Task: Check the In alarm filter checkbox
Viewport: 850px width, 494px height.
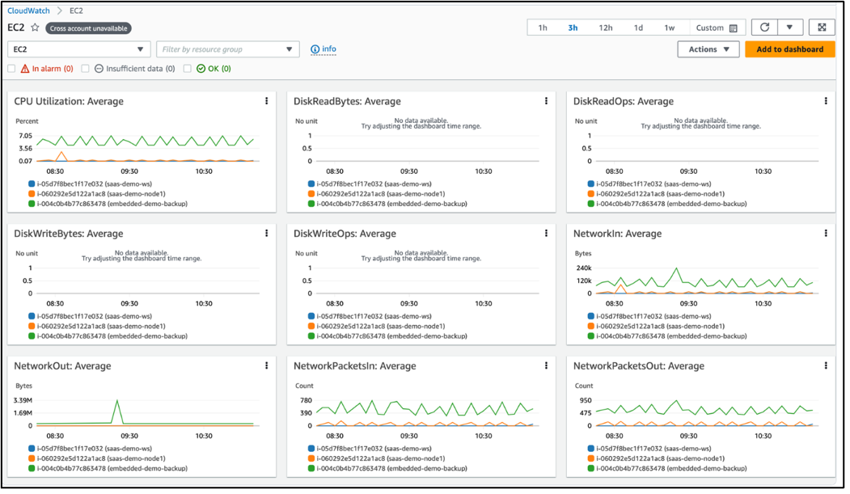Action: pyautogui.click(x=11, y=69)
